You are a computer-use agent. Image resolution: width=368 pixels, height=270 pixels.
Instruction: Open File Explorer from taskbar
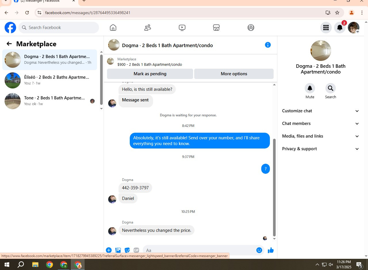[35, 265]
